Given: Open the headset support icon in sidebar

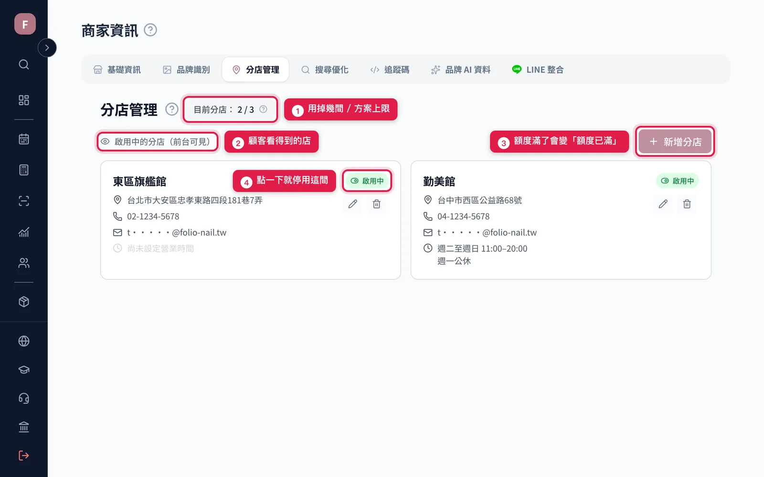Looking at the screenshot, I should [x=24, y=398].
